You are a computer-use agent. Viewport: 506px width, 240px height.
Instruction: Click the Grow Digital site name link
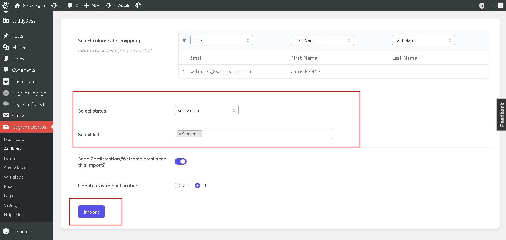click(x=34, y=5)
